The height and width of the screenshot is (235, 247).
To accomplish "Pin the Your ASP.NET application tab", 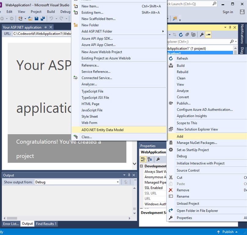I will coord(46,27).
